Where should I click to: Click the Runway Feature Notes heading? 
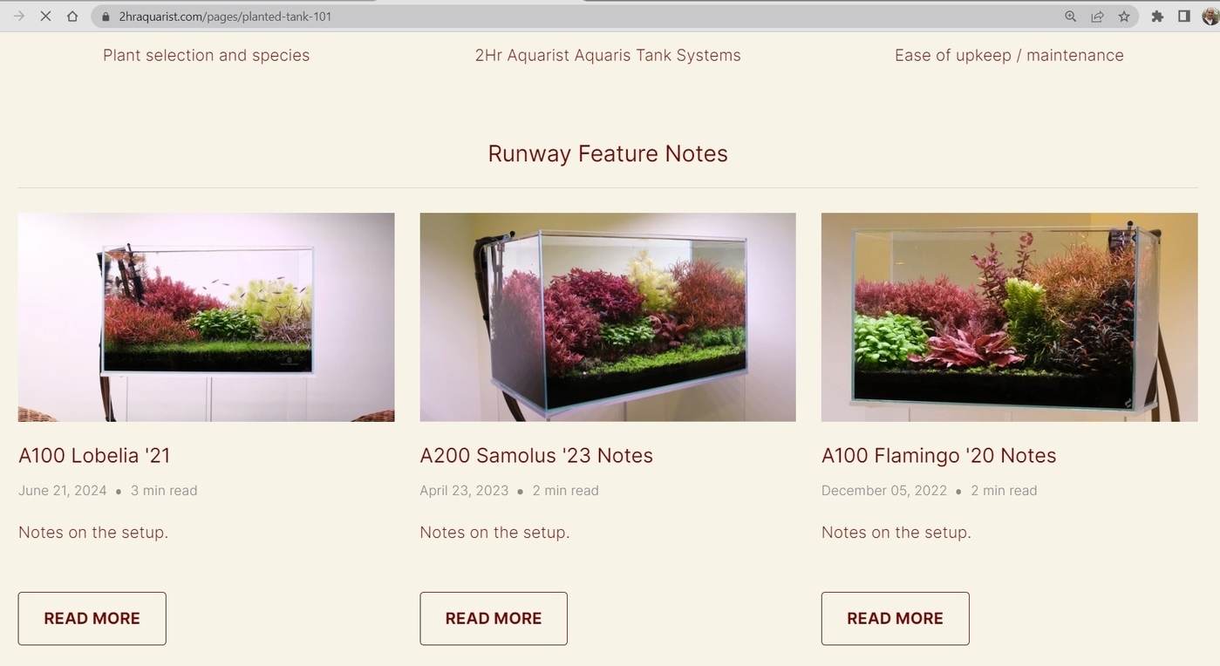tap(608, 153)
